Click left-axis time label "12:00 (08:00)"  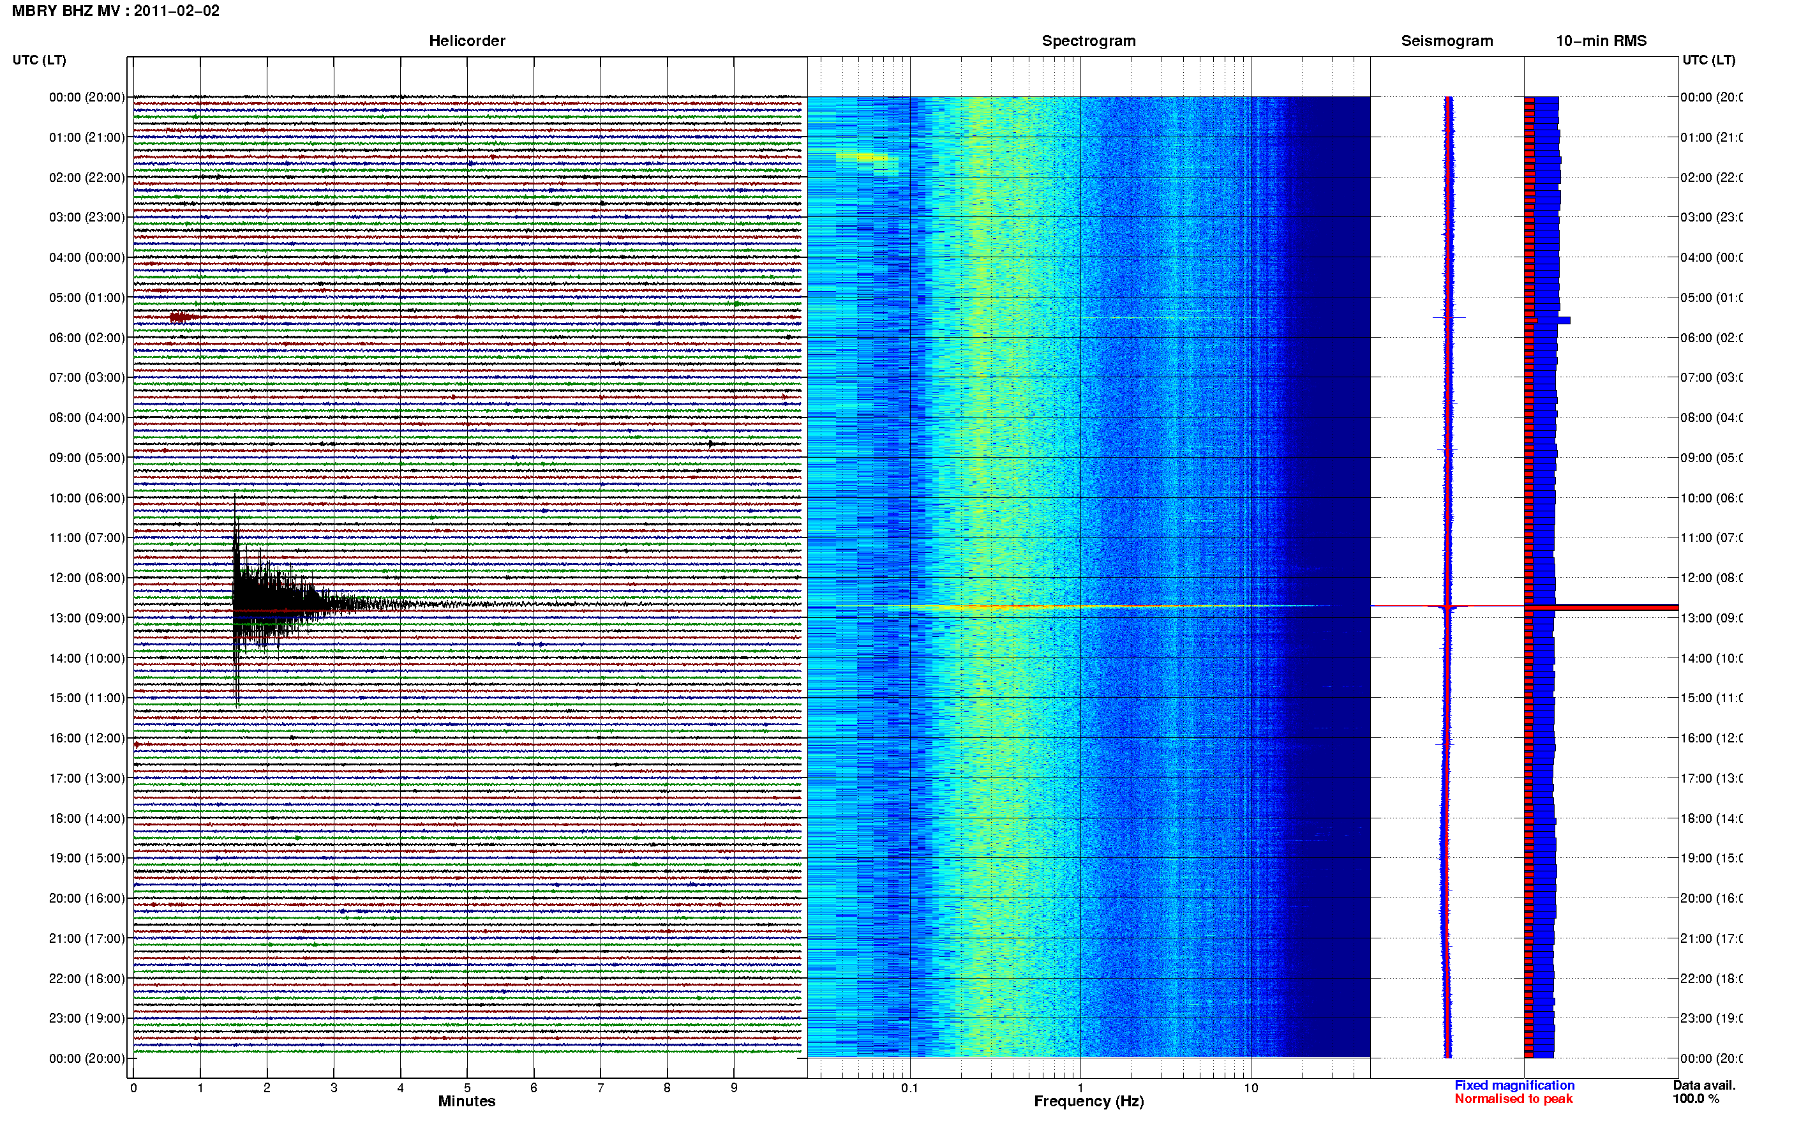click(87, 577)
